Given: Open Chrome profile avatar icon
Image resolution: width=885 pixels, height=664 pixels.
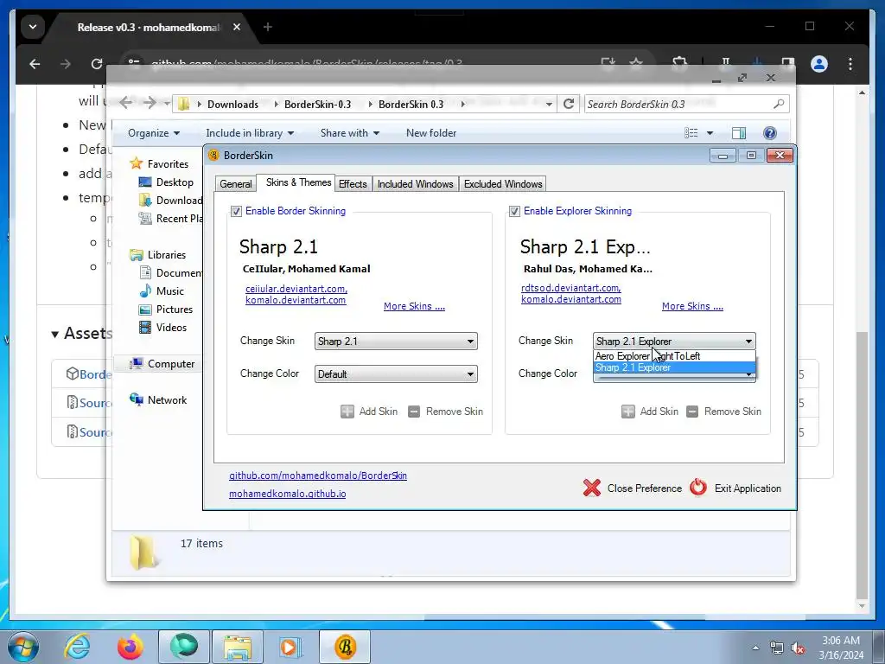Looking at the screenshot, I should (819, 64).
